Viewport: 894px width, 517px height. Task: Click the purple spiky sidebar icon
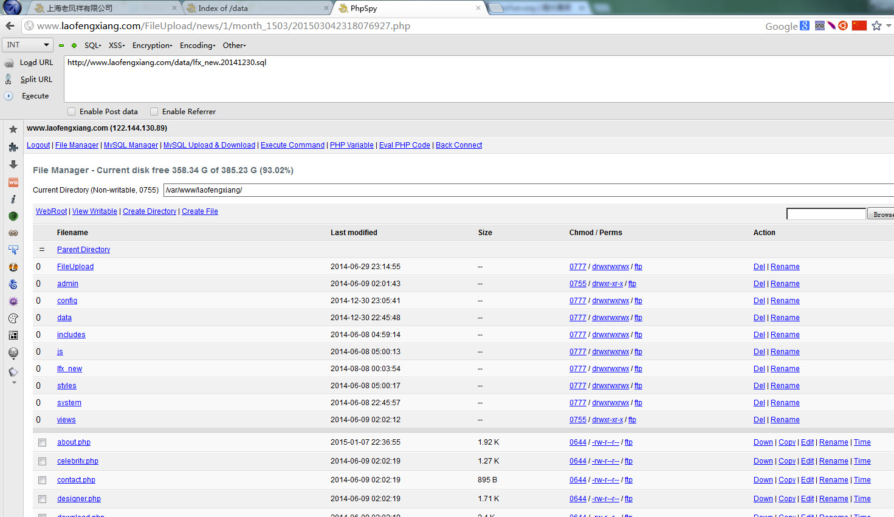13,301
